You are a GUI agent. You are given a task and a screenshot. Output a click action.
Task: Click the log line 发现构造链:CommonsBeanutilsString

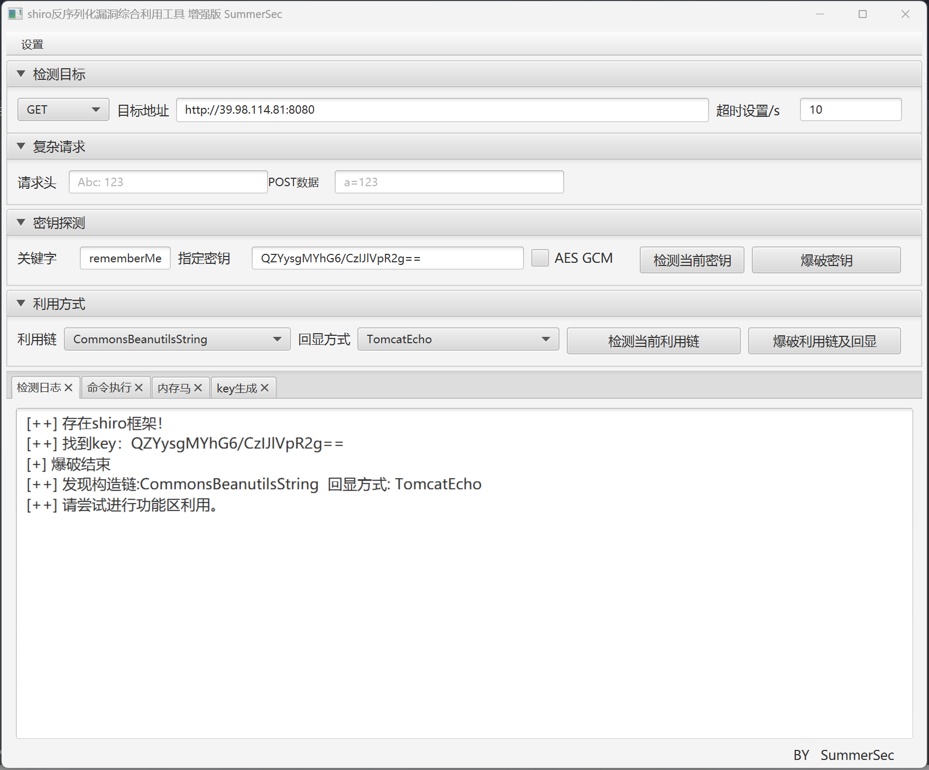click(254, 484)
